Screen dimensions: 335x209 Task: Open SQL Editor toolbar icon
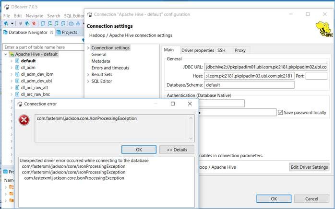click(43, 23)
